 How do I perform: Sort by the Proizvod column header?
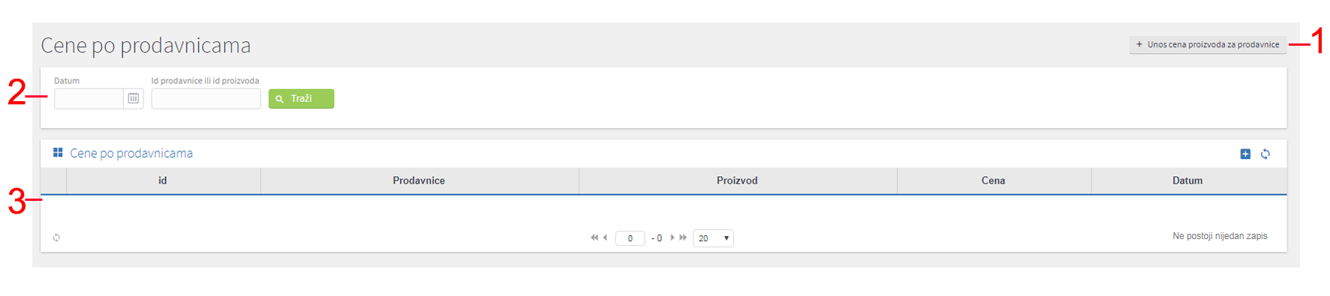pyautogui.click(x=737, y=181)
